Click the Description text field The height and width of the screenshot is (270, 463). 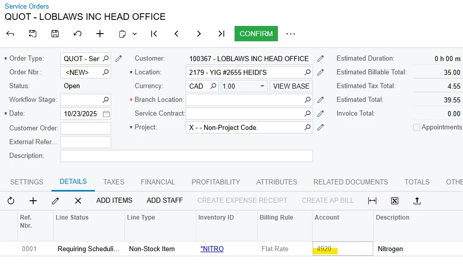[187, 156]
